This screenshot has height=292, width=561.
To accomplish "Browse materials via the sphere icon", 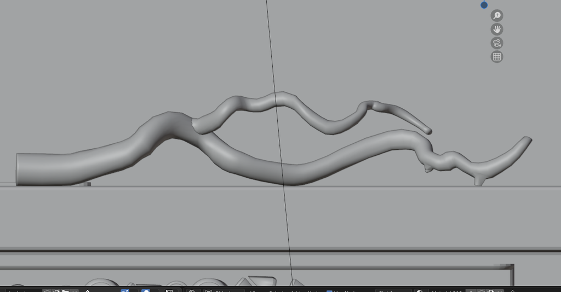I will click(x=420, y=290).
